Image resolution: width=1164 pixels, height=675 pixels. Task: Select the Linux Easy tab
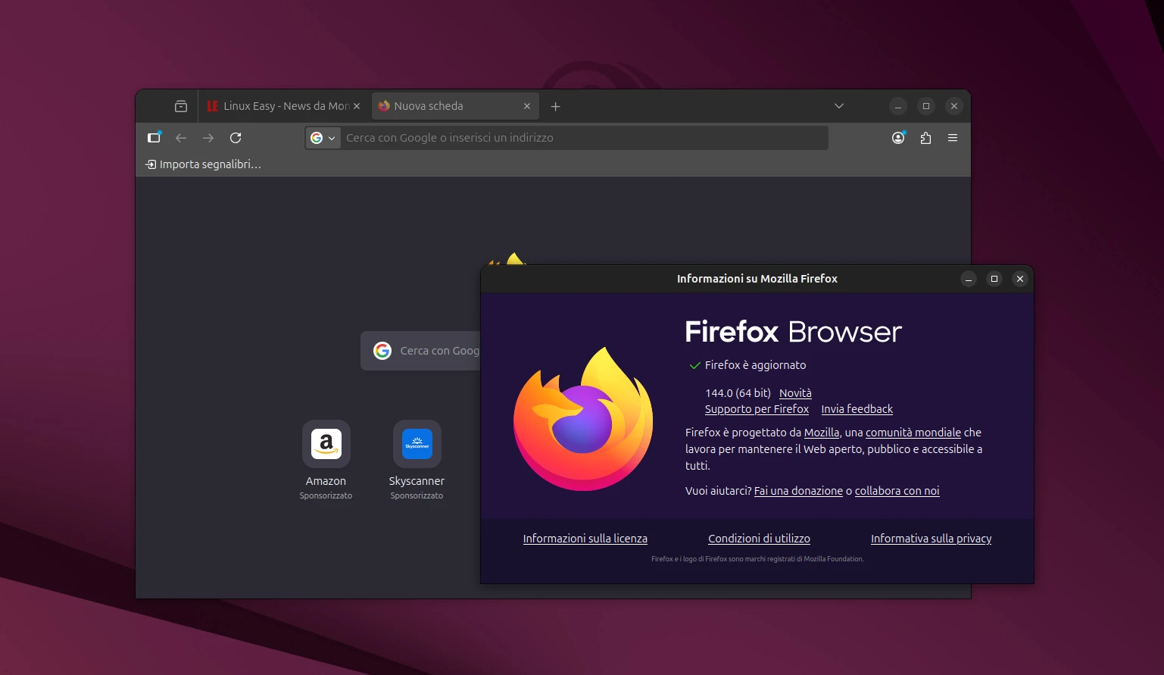click(280, 106)
